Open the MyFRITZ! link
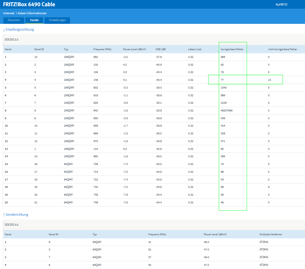This screenshot has width=305, height=269. (x=281, y=5)
